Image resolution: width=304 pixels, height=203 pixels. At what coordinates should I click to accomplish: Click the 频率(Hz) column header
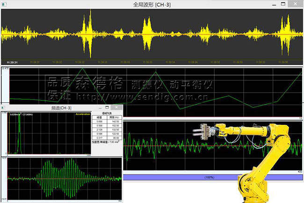[x=113, y=117]
